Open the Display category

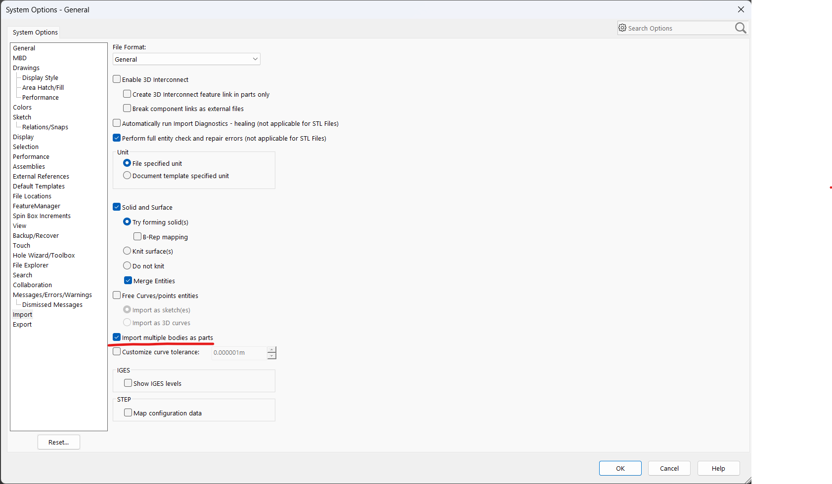coord(23,137)
